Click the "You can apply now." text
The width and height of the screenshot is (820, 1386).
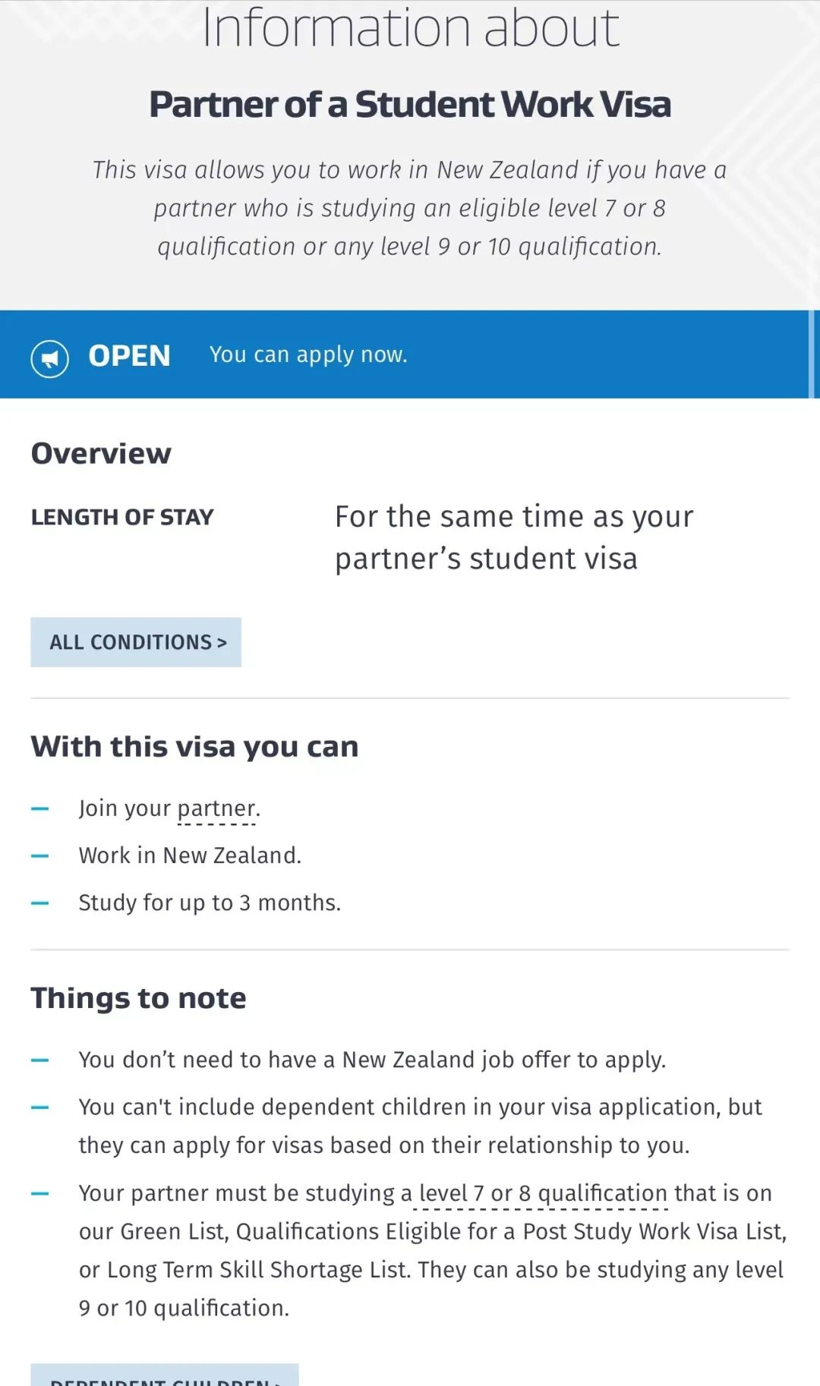tap(308, 354)
